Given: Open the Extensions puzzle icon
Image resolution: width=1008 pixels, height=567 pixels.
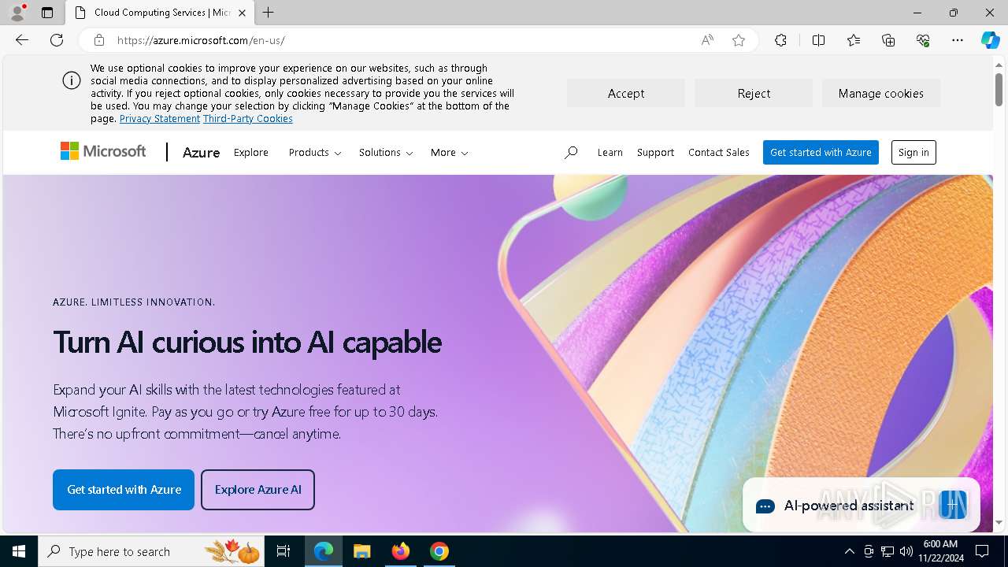Looking at the screenshot, I should click(780, 40).
